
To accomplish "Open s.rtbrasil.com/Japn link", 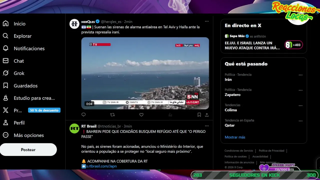I will pyautogui.click(x=101, y=166).
